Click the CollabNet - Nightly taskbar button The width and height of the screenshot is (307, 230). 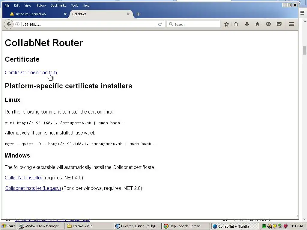point(234,226)
